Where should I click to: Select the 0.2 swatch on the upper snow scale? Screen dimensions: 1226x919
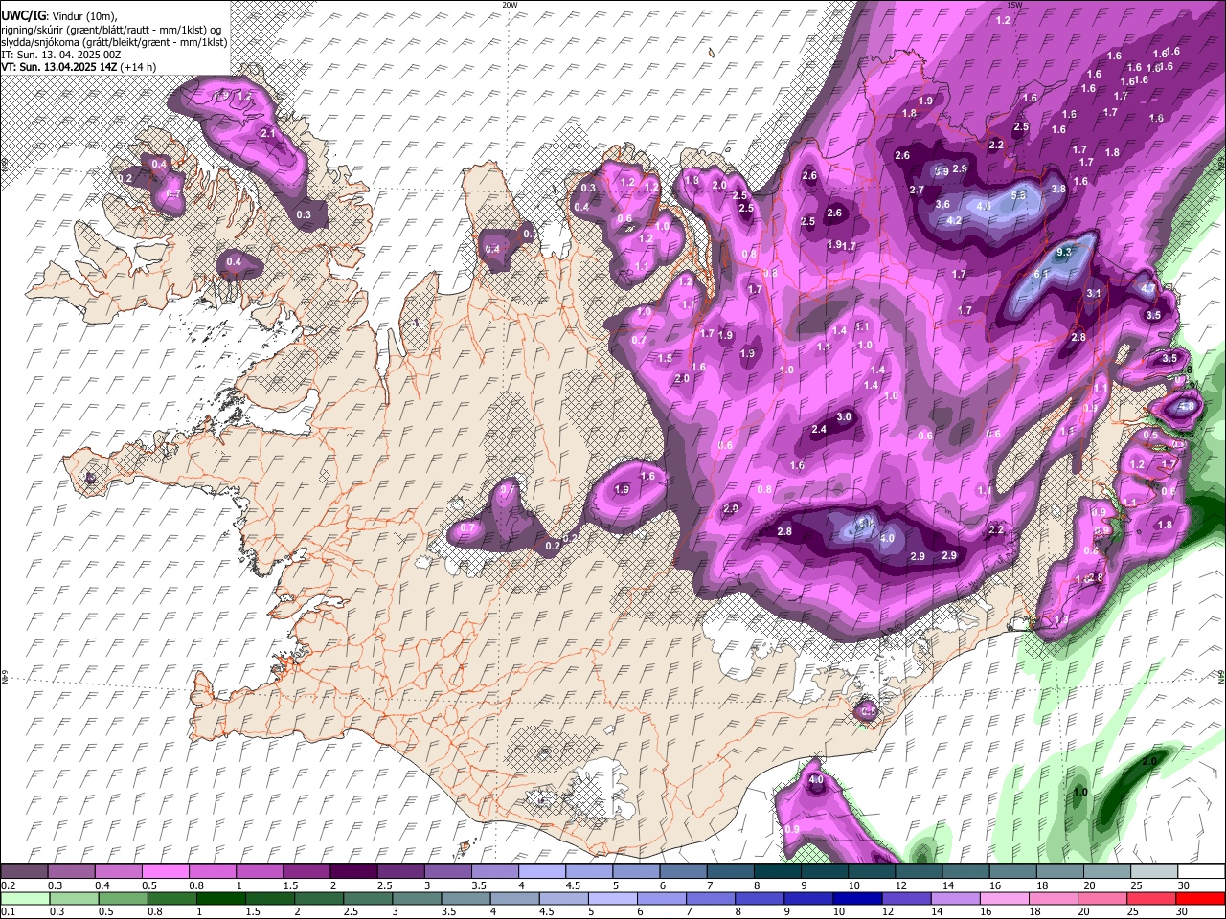tap(24, 872)
